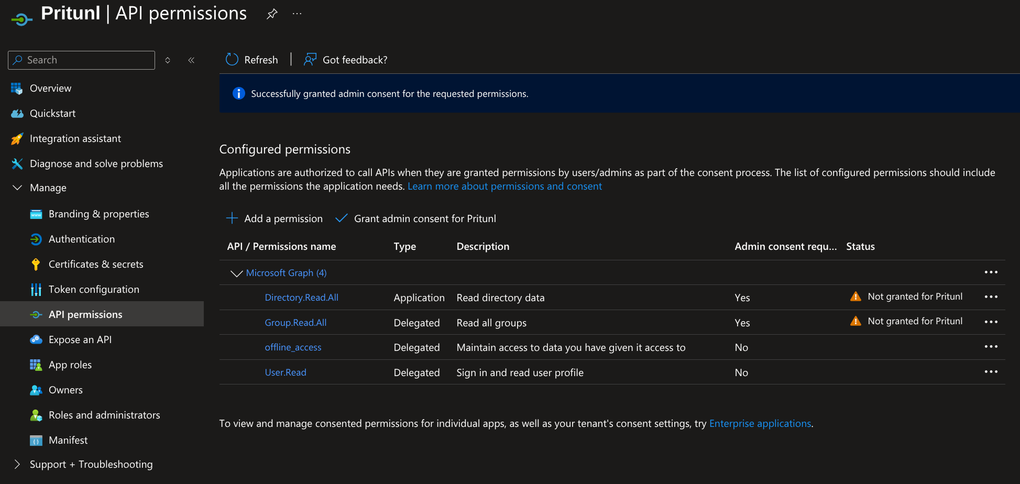Go to Token configuration in sidebar
This screenshot has height=484, width=1020.
pyautogui.click(x=94, y=290)
